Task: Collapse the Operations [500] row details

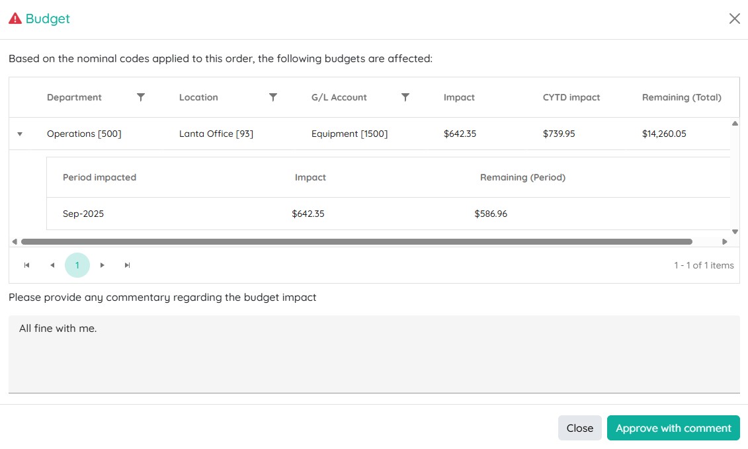Action: coord(20,134)
